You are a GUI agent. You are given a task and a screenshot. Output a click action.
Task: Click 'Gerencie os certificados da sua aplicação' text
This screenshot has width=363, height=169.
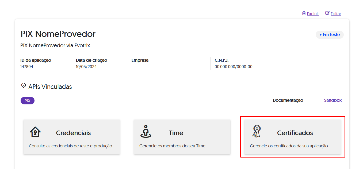coord(289,146)
